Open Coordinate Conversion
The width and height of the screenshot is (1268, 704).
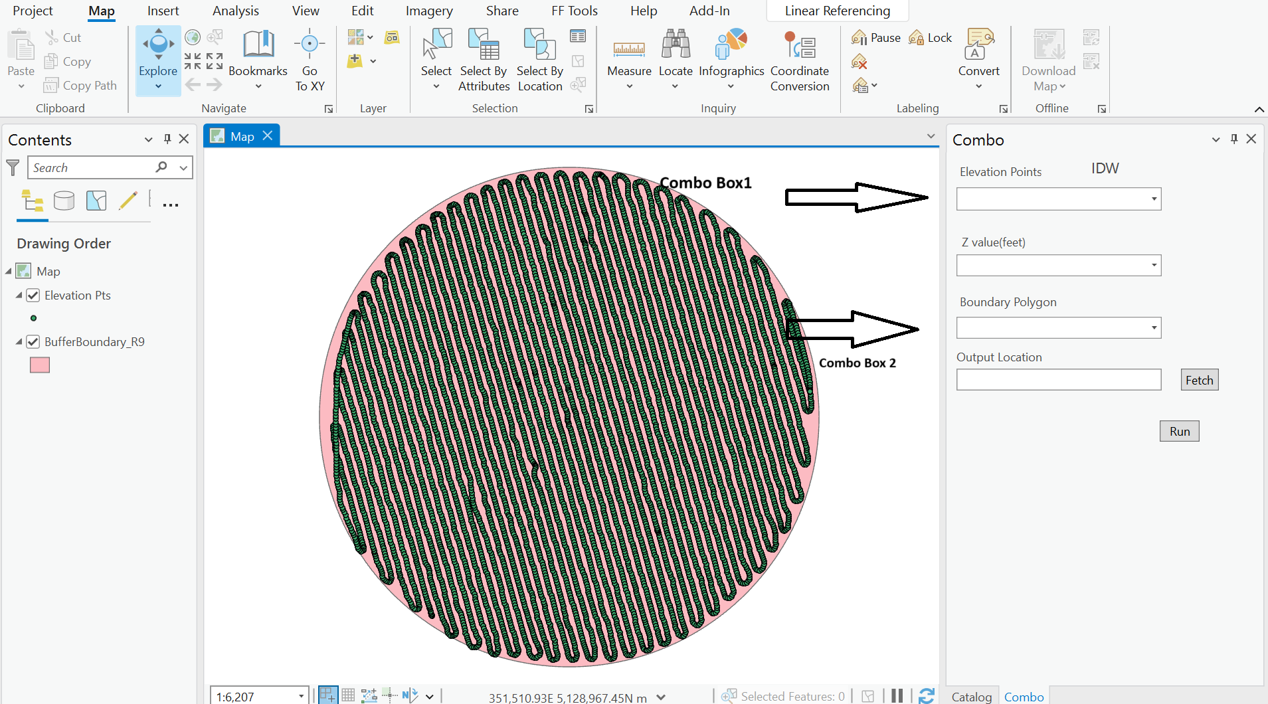click(800, 60)
